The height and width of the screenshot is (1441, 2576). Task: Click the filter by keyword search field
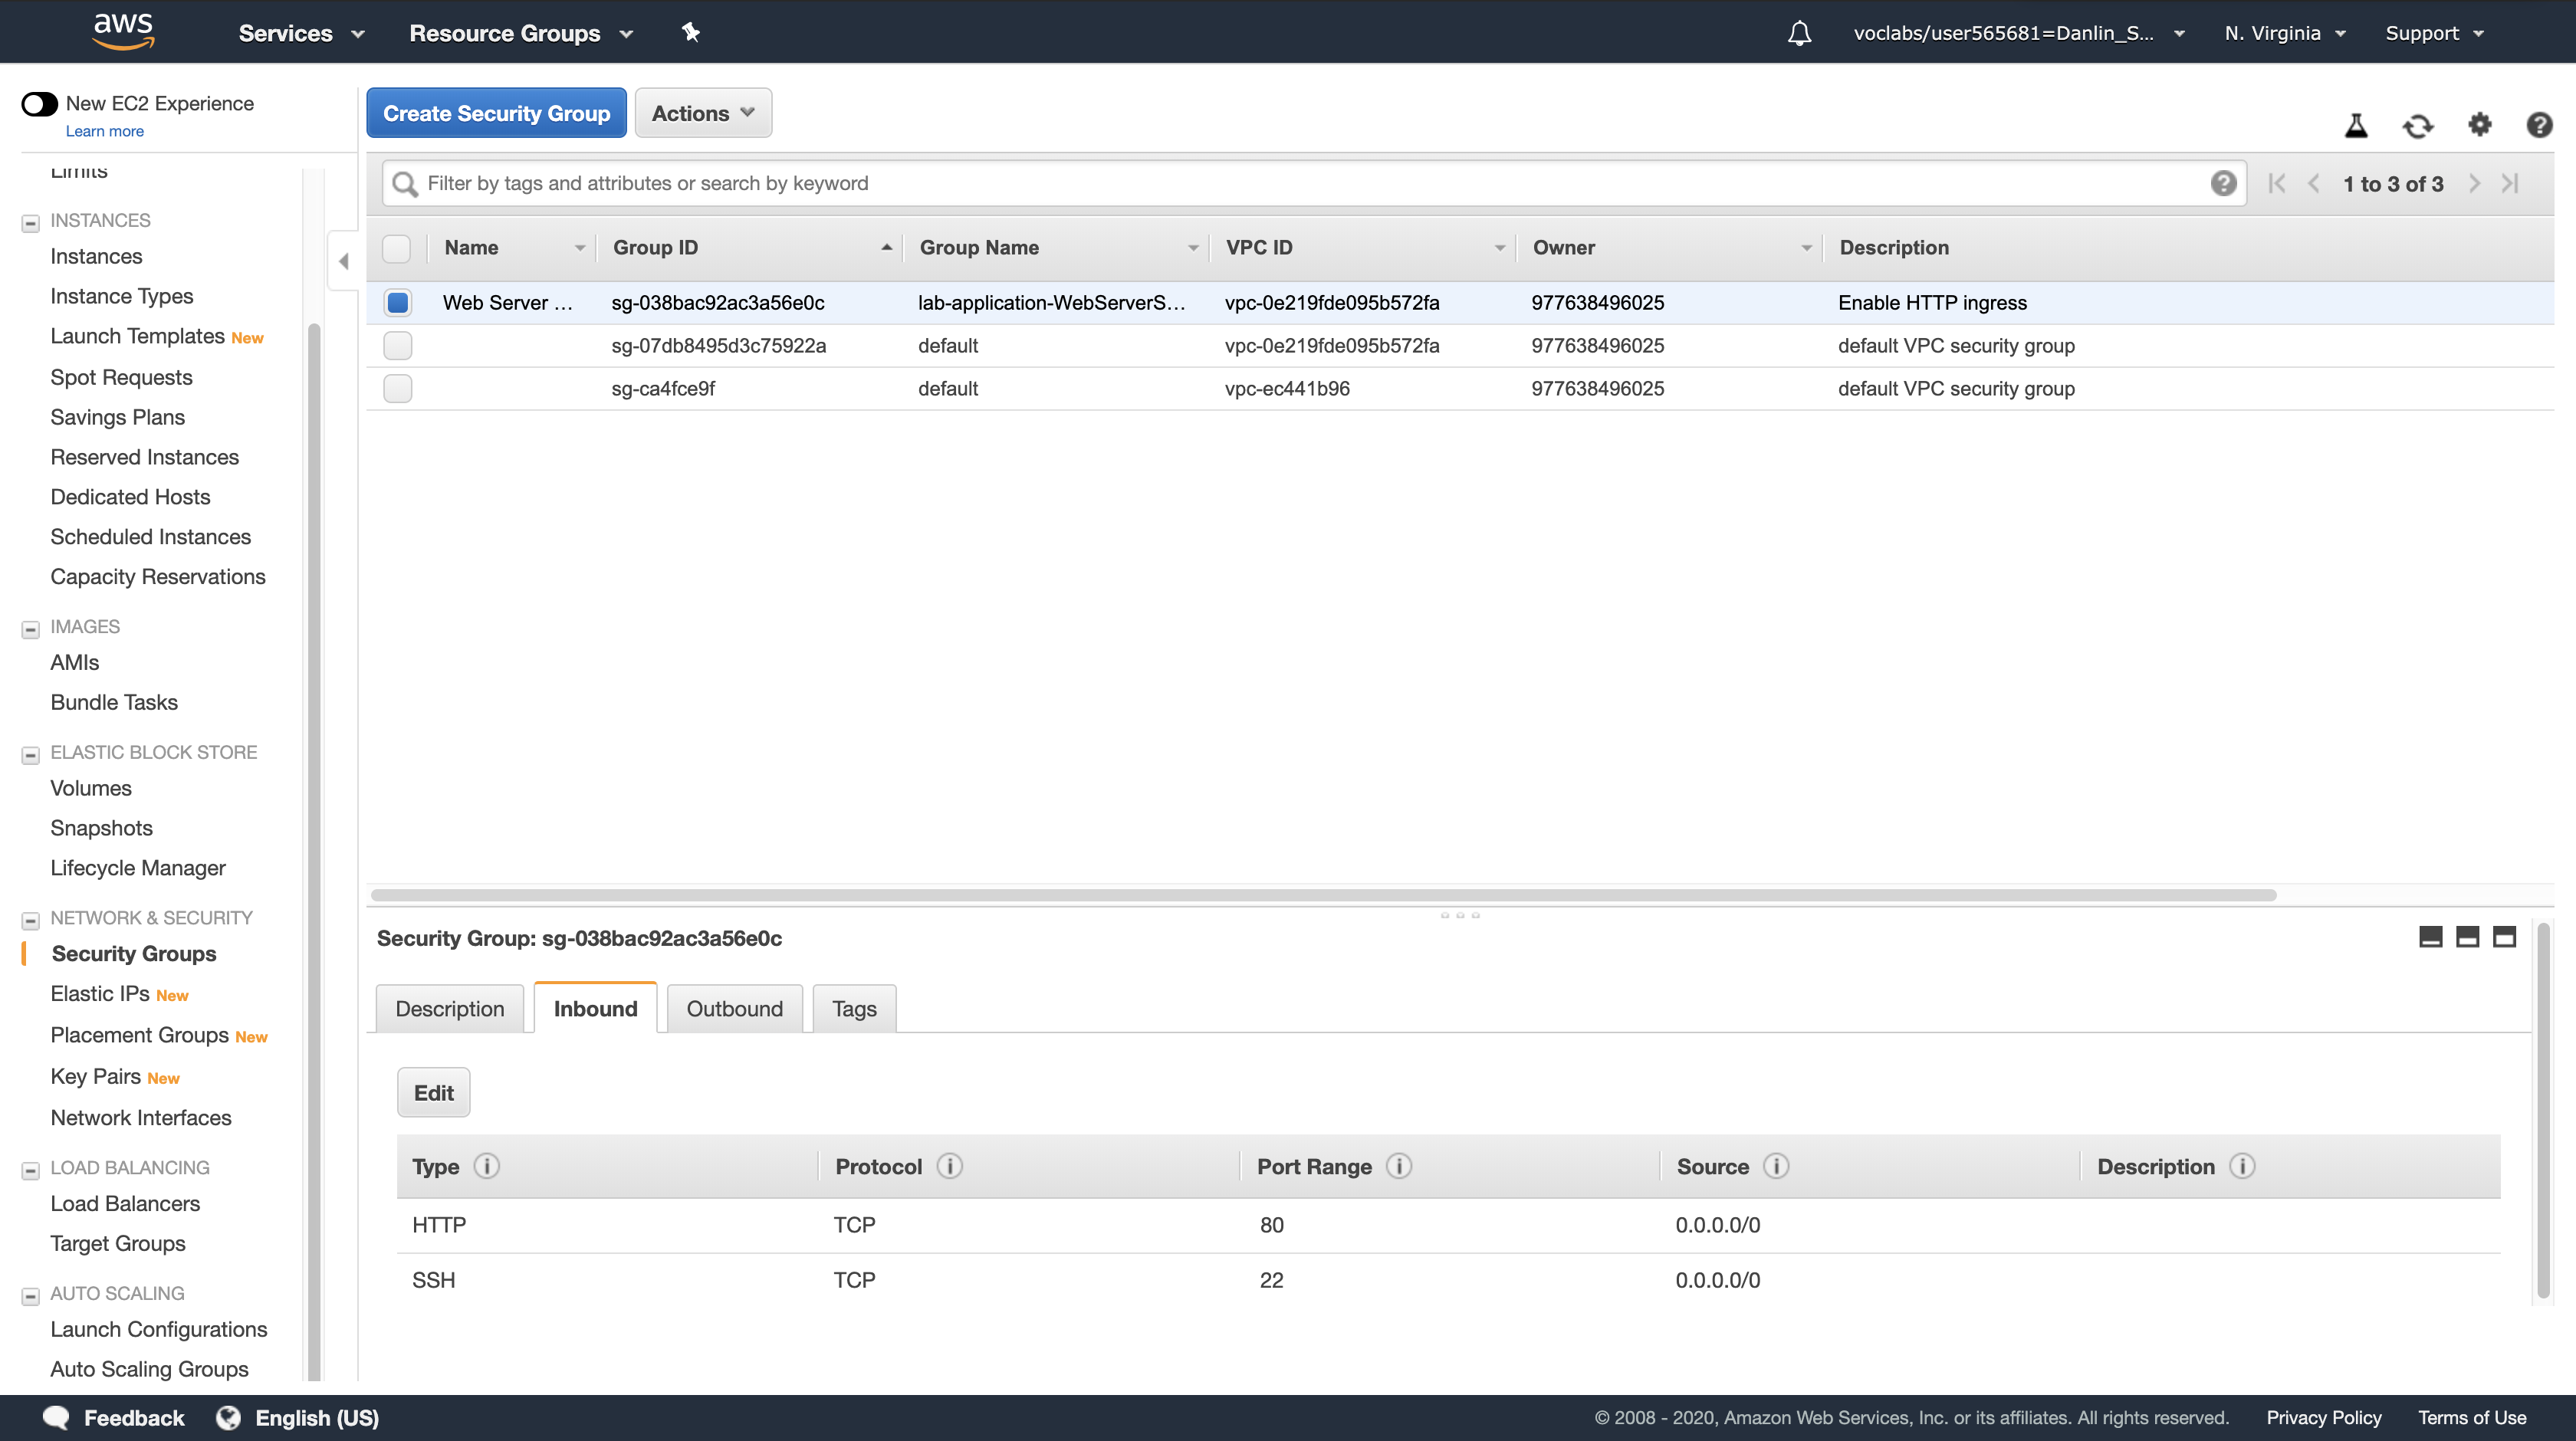tap(1300, 183)
